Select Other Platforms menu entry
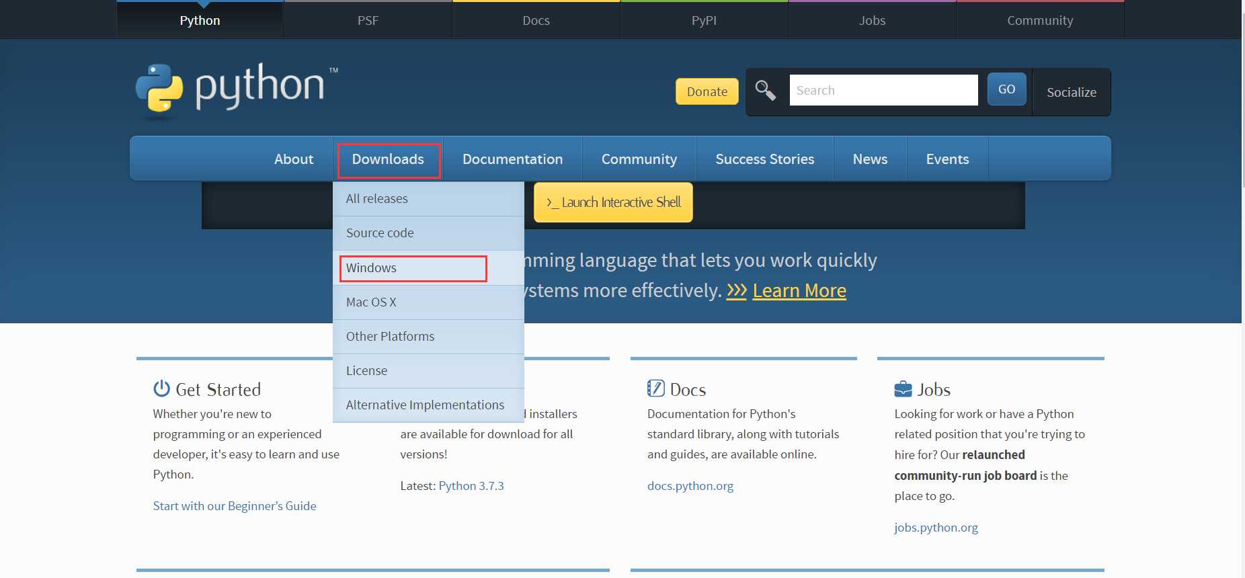 (x=428, y=337)
